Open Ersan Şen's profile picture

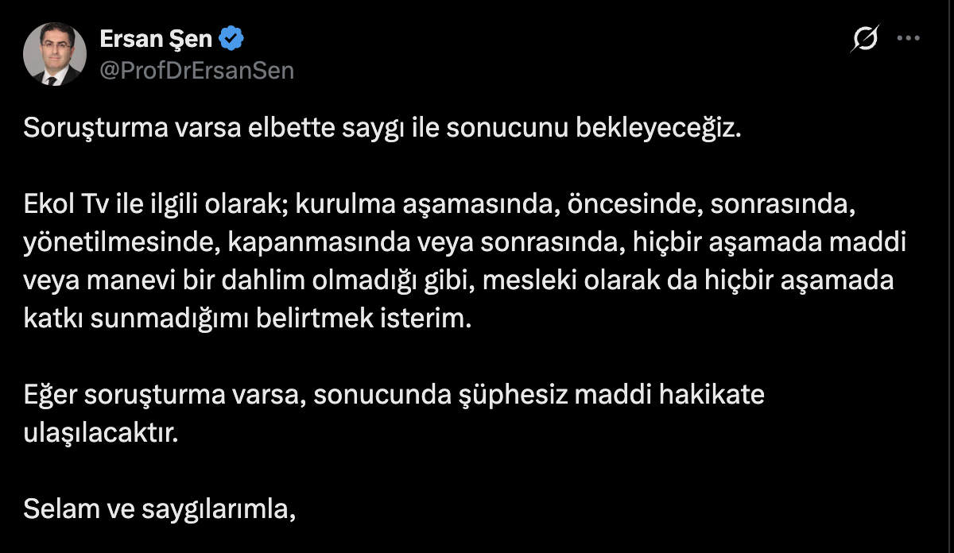pyautogui.click(x=54, y=53)
